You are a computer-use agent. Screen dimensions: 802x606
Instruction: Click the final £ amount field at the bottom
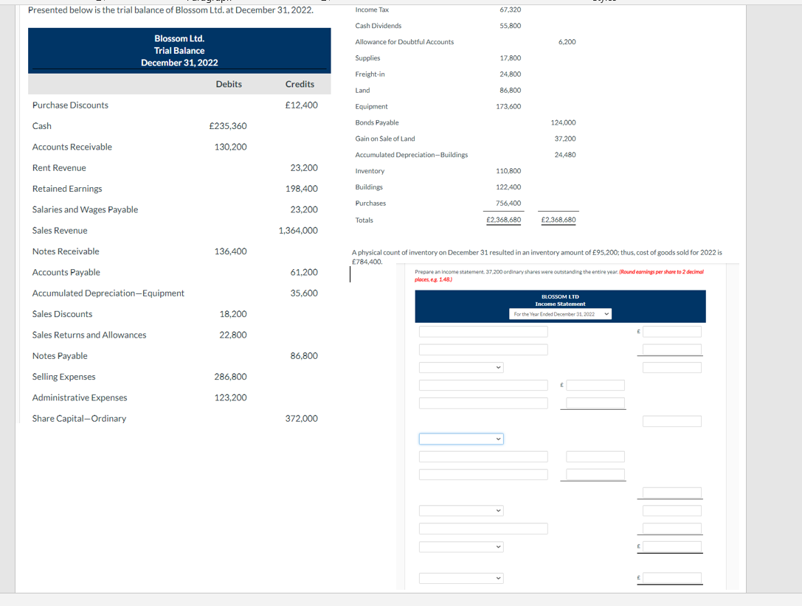click(671, 579)
